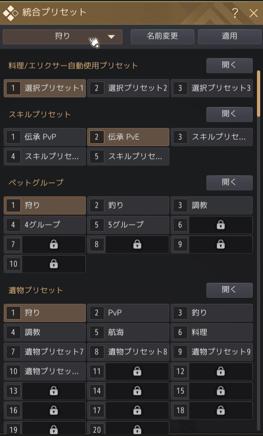This screenshot has height=436, width=263.
Task: Click the lock icon on relic preset 15
Action: pos(220,391)
